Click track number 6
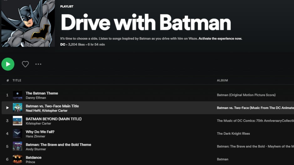The width and height of the screenshot is (294, 165). pos(7,159)
